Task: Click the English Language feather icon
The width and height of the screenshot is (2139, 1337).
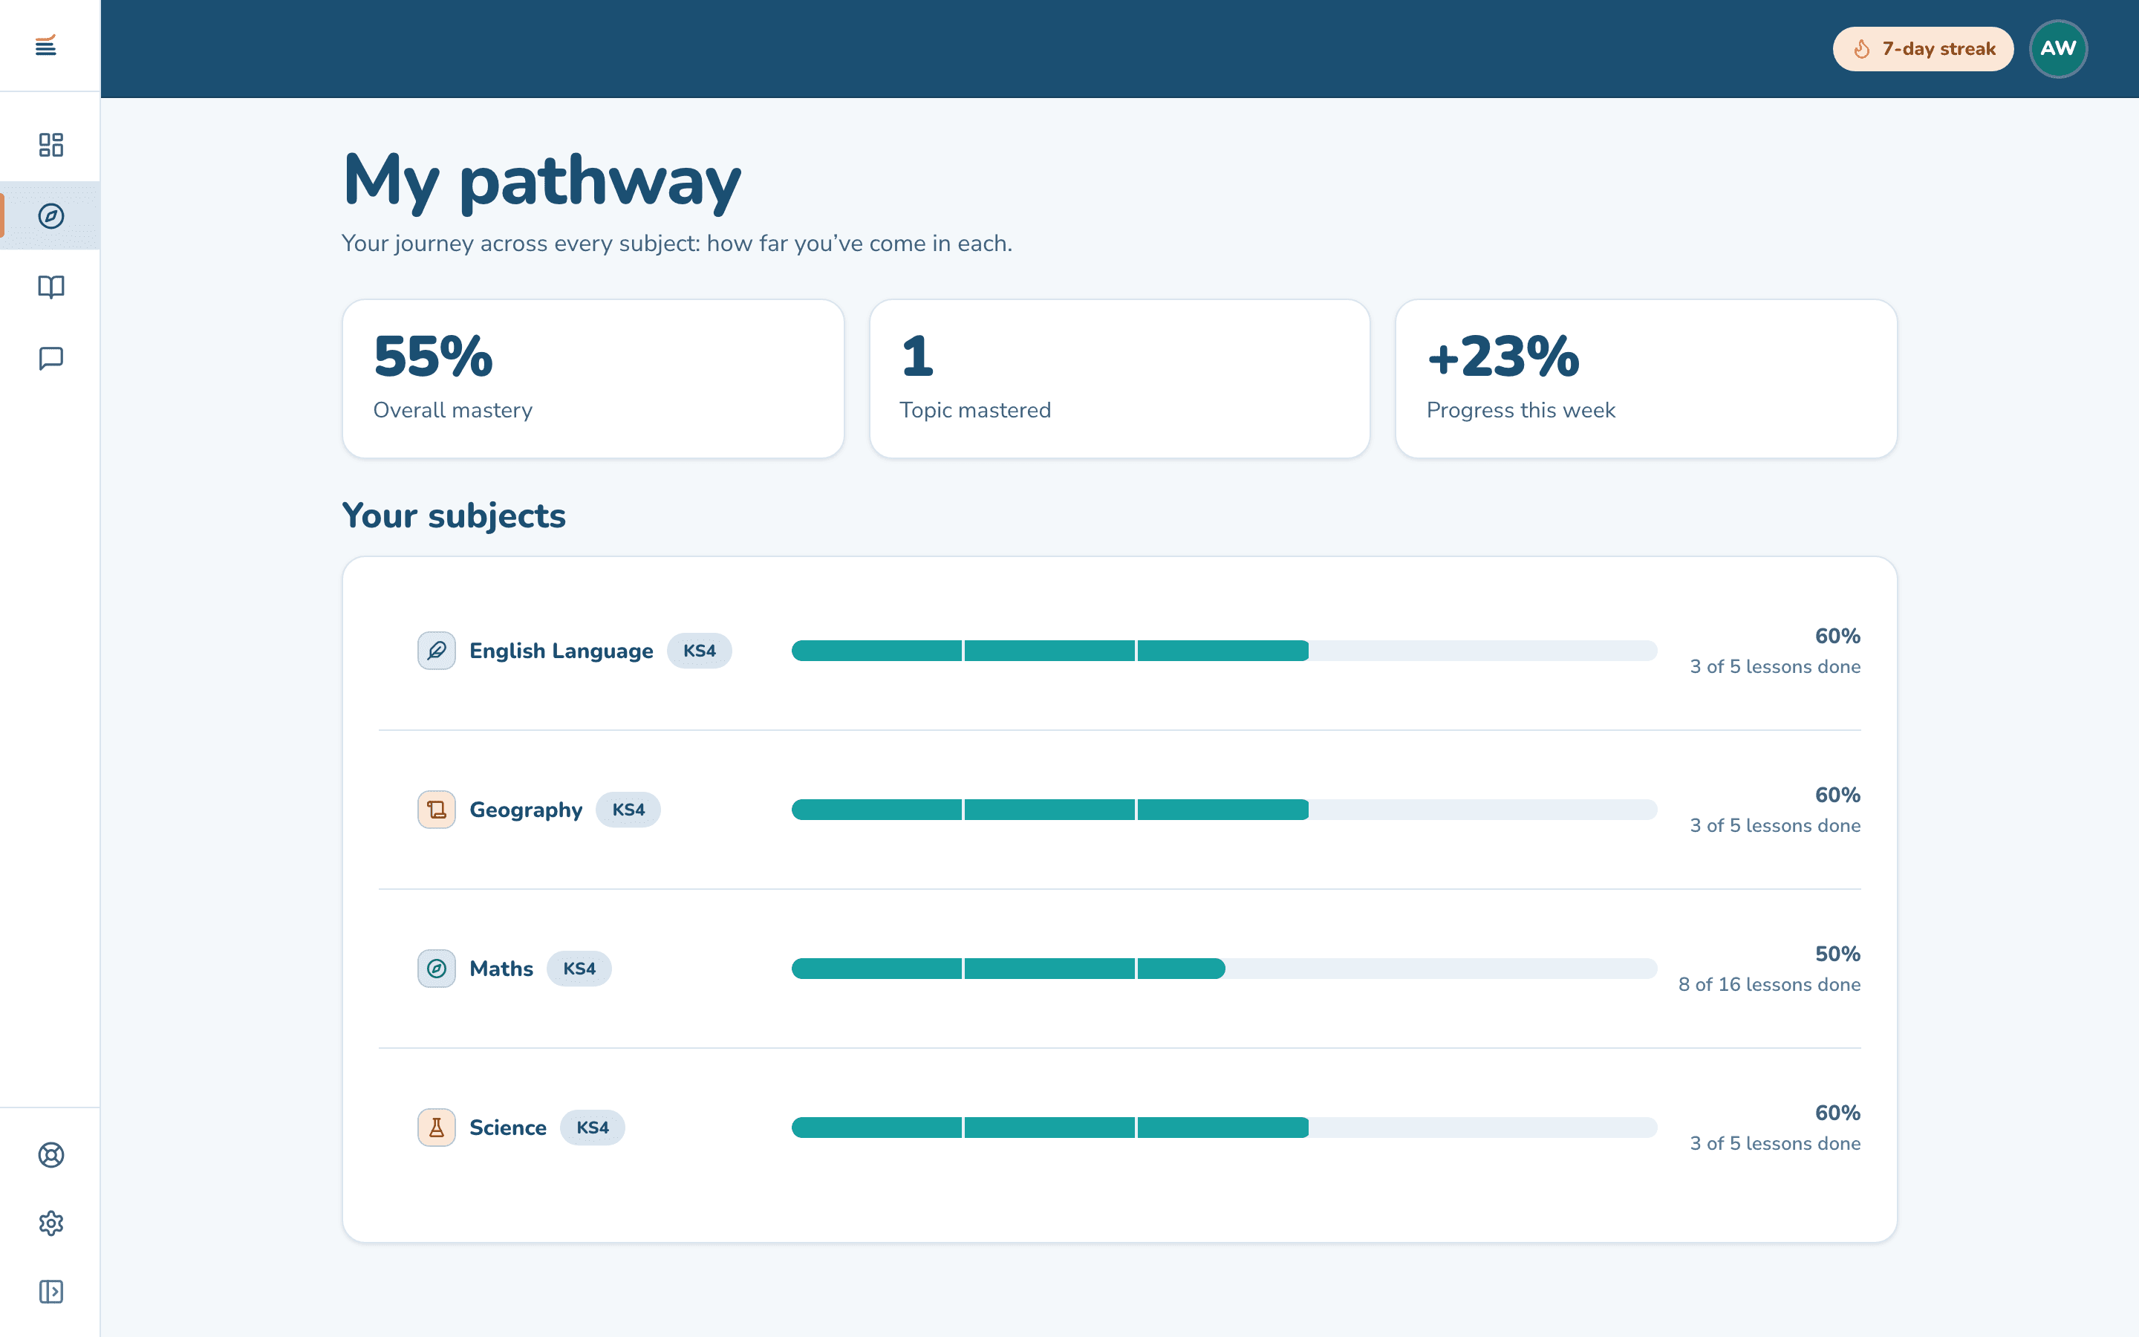Action: coord(437,651)
